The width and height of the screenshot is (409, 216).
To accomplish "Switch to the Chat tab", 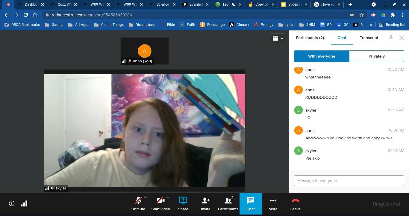I will (x=342, y=38).
